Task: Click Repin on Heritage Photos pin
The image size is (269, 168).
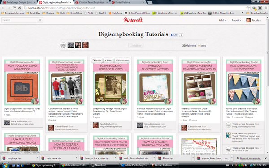Action: coord(97,60)
